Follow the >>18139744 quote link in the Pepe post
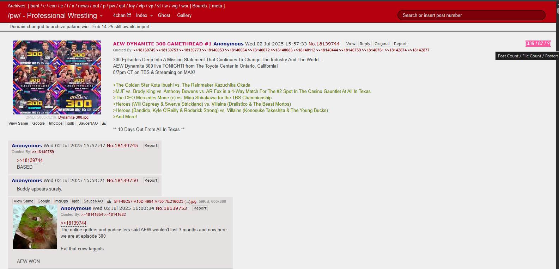This screenshot has height=269, width=559. tap(73, 223)
